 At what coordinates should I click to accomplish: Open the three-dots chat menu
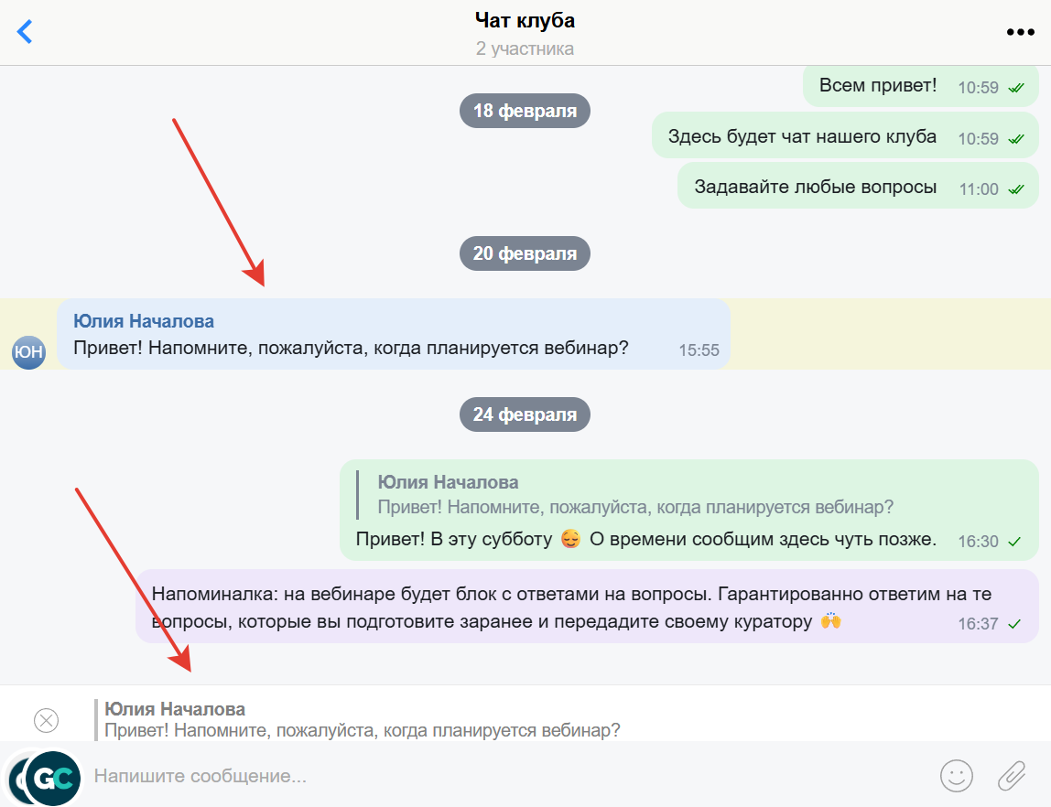[x=1020, y=32]
